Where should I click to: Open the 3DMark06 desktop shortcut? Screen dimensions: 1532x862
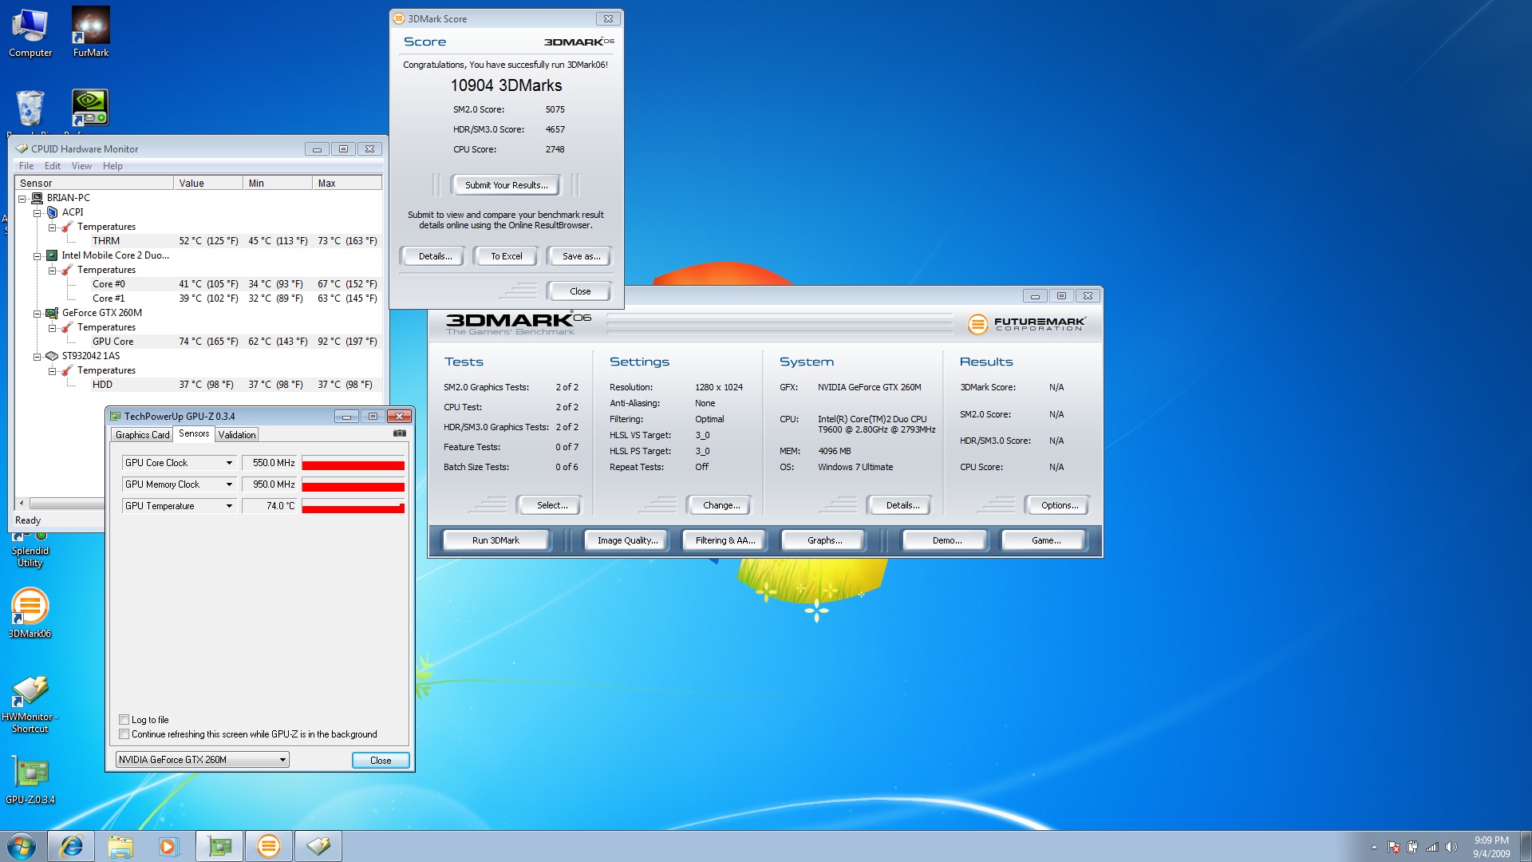(30, 613)
